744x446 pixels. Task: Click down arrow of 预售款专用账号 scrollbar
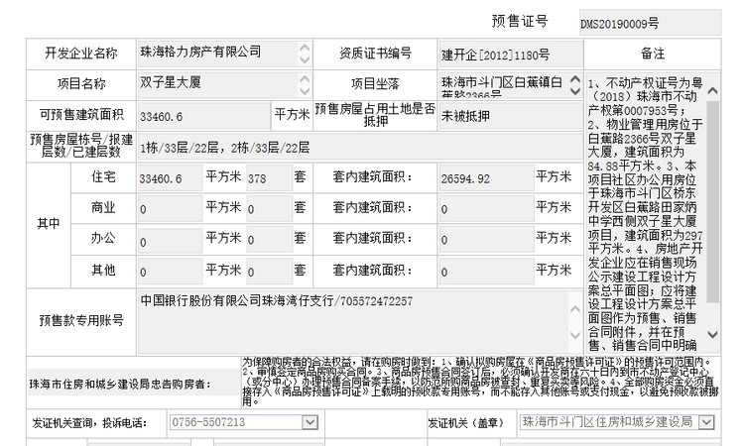pos(575,335)
